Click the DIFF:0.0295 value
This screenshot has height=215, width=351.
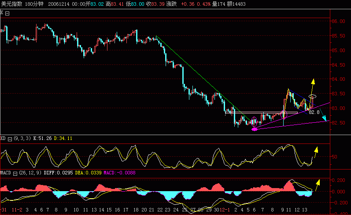(x=58, y=173)
